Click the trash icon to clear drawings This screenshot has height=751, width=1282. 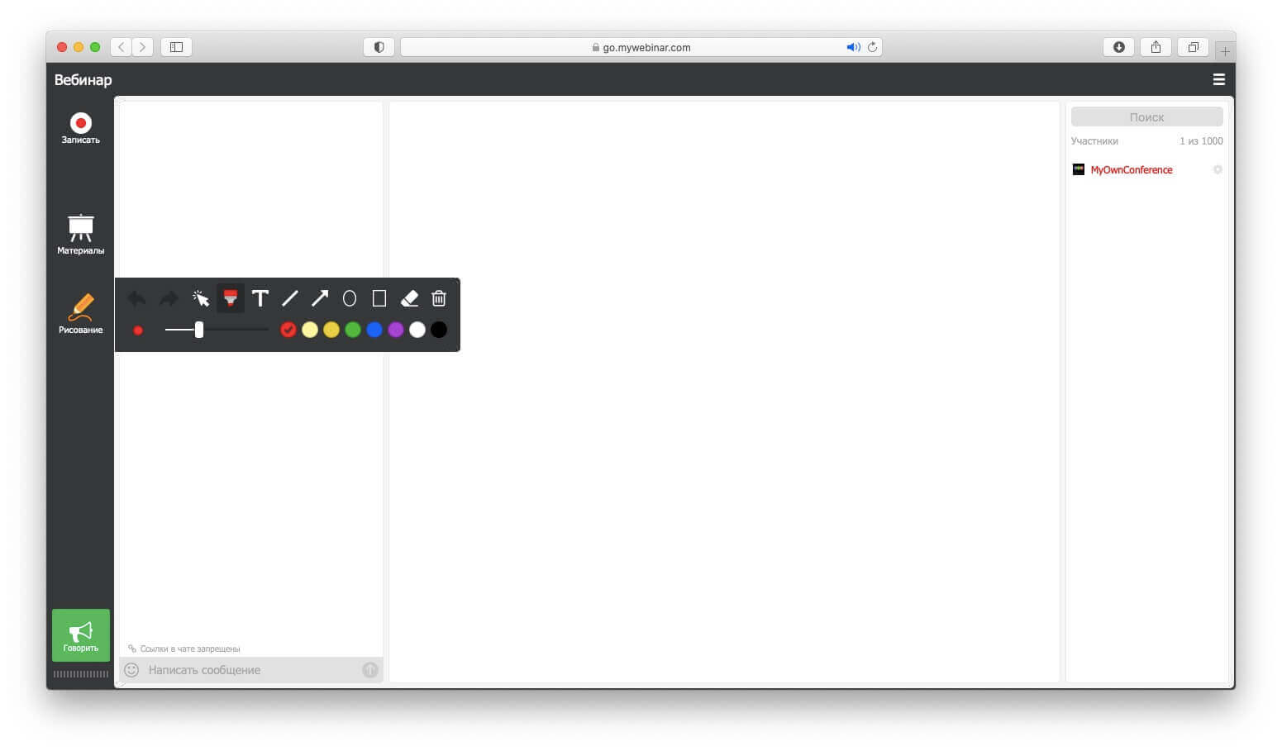[439, 298]
